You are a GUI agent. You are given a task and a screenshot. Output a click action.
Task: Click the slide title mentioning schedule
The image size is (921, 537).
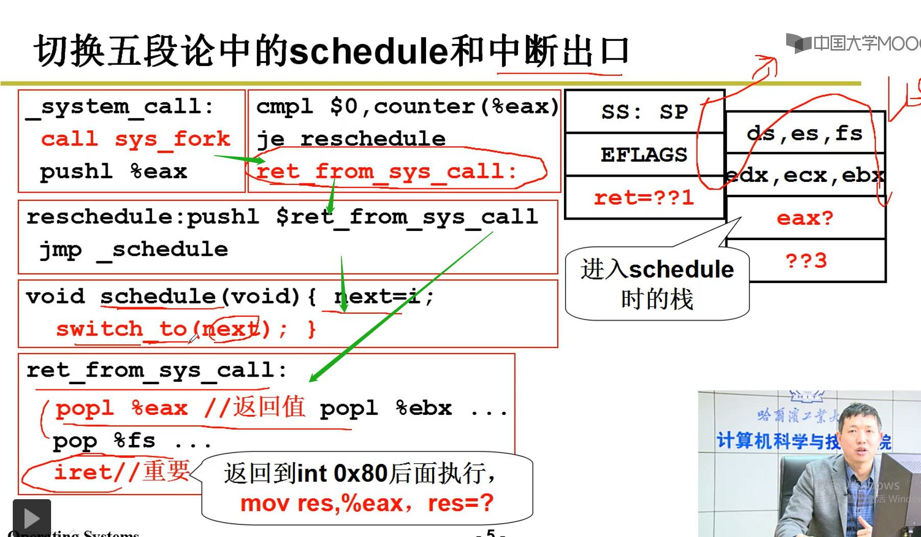pyautogui.click(x=332, y=51)
